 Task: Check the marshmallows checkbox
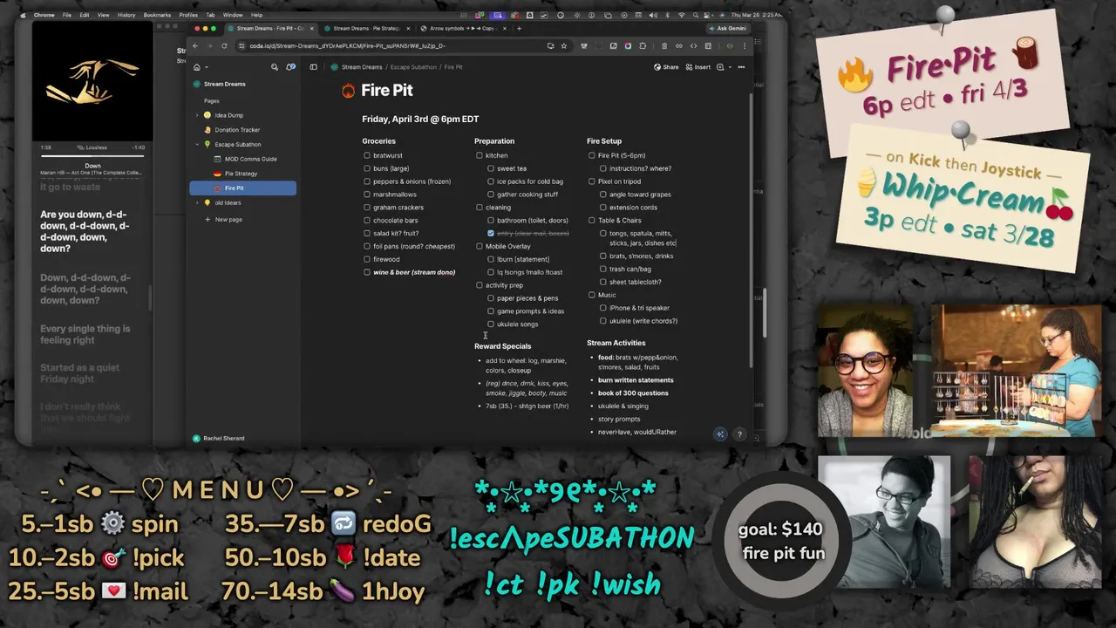(367, 195)
